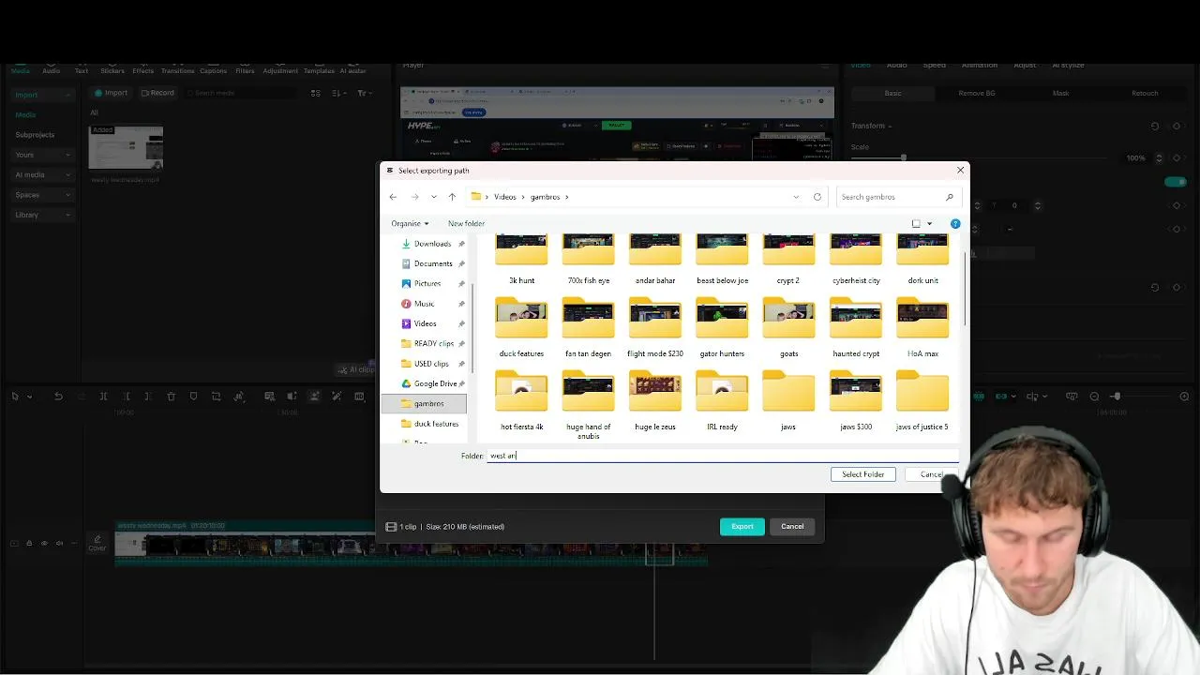
Task: Cancel the CapCut export dialog
Action: click(x=792, y=527)
